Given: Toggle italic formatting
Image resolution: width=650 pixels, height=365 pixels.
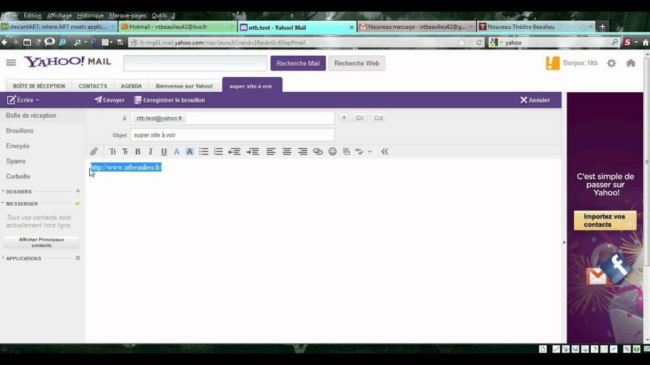Looking at the screenshot, I should click(x=151, y=152).
